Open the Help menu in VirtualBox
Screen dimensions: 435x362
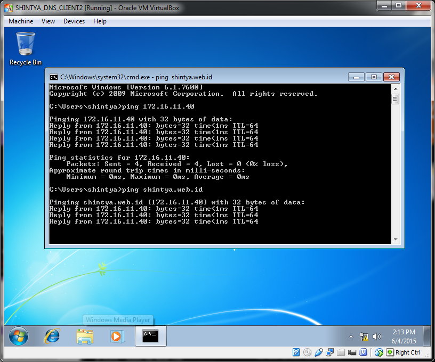[x=100, y=21]
